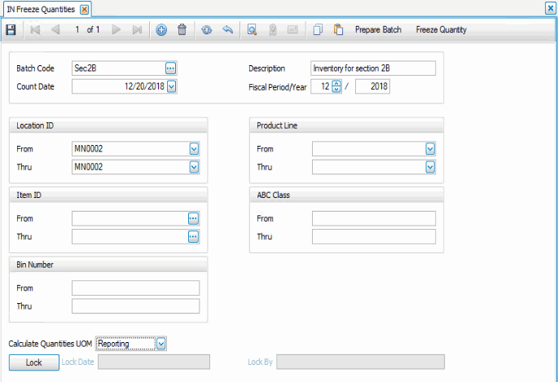Click the add new record icon

[x=161, y=30]
